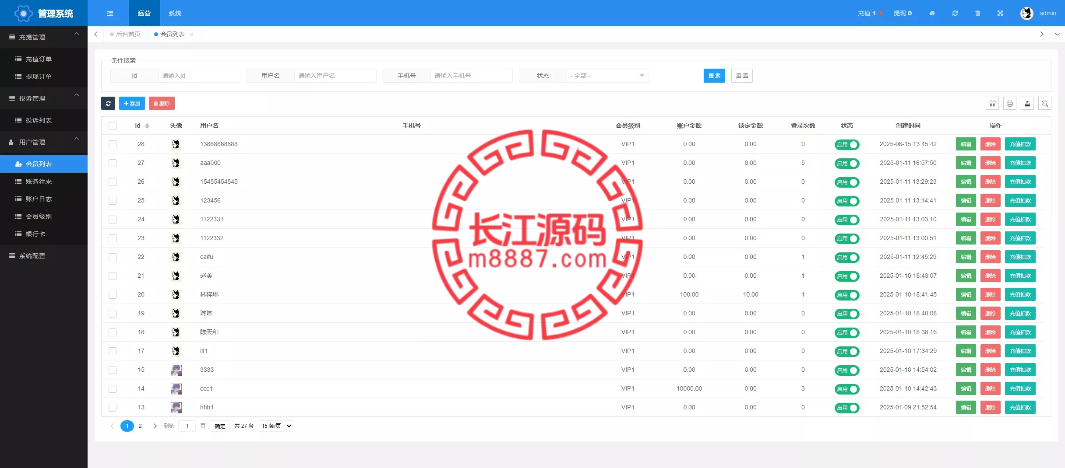This screenshot has width=1065, height=468.
Task: Open the home icon in top bar
Action: [x=932, y=13]
